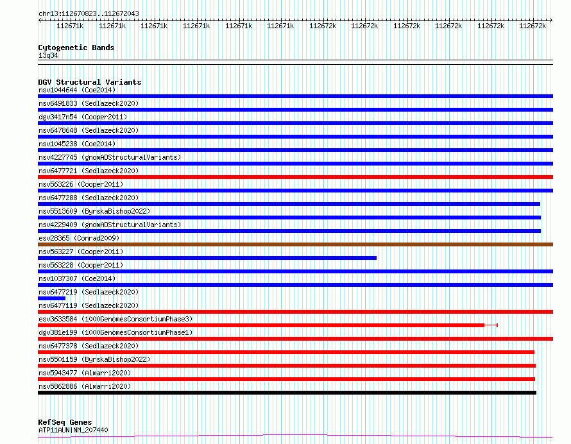Select the nsv4229409 (gnomADStructuralVariants) label
This screenshot has width=571, height=444.
tap(110, 225)
